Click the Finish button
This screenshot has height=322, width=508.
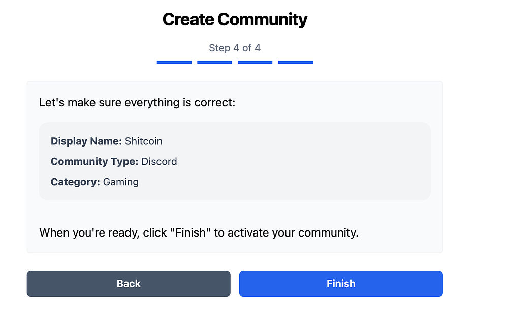(341, 284)
